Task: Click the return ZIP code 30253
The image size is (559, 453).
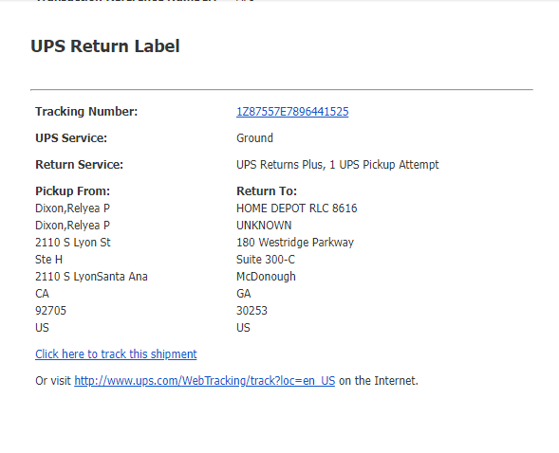Action: (x=252, y=311)
